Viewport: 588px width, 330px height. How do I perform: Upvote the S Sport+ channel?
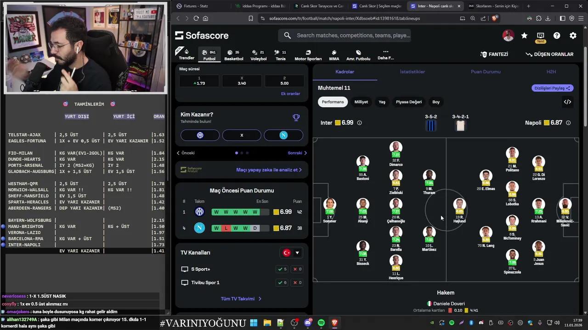(282, 269)
